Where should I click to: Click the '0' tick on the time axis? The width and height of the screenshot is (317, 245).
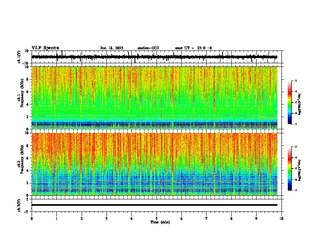32,219
